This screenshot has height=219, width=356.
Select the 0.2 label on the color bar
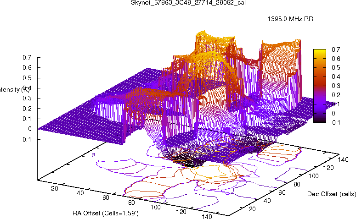tap(336, 95)
